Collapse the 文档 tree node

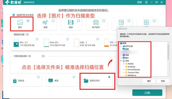pyautogui.click(x=121, y=61)
